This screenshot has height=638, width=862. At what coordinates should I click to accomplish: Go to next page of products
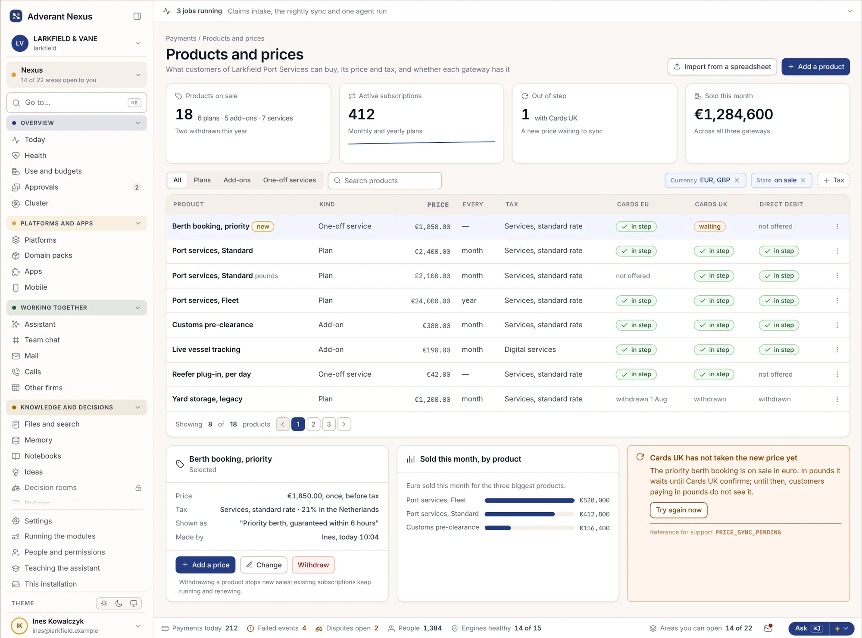344,424
